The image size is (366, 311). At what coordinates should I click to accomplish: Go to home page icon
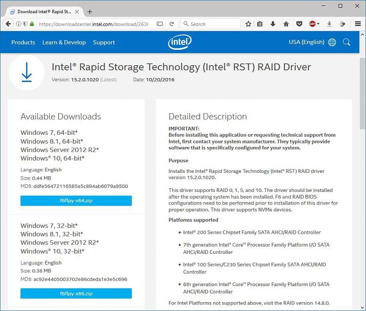coord(286,24)
